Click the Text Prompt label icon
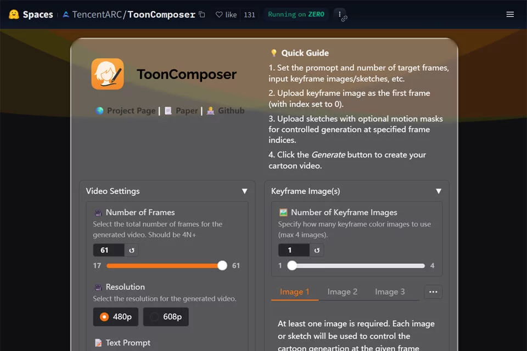 point(98,343)
